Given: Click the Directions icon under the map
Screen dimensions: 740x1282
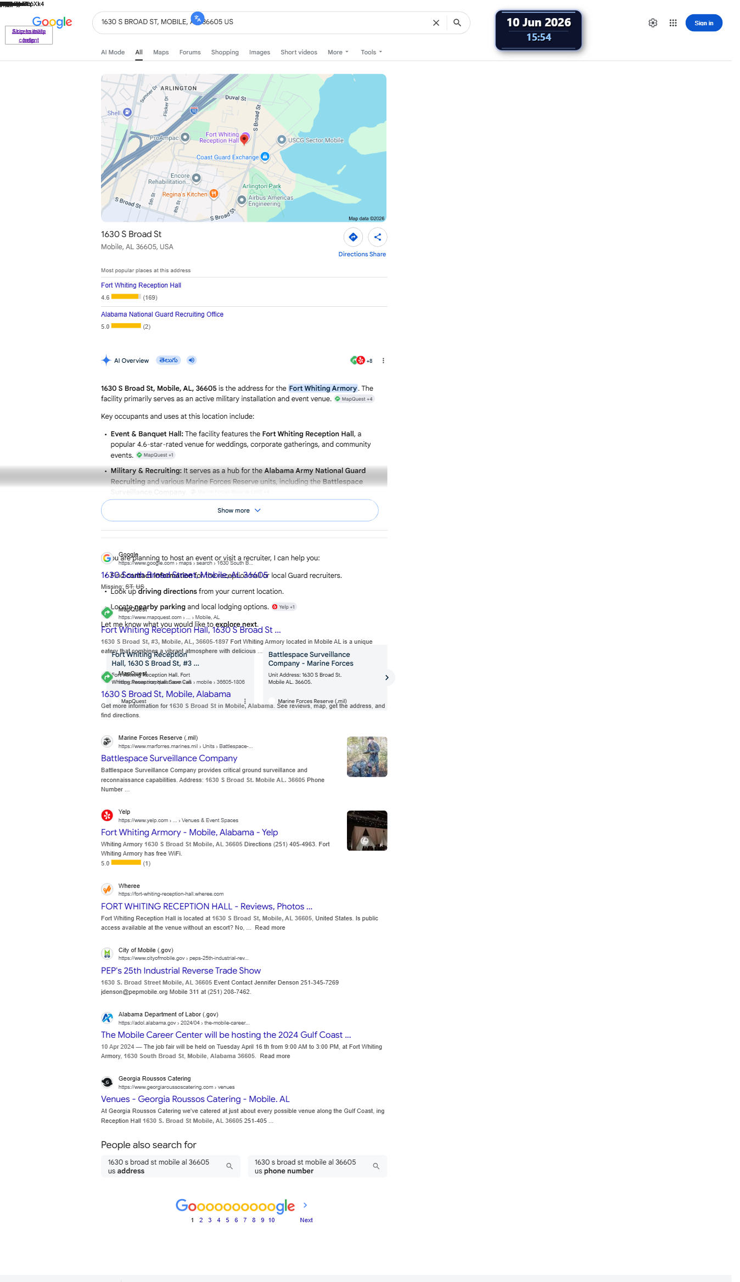Looking at the screenshot, I should (x=353, y=237).
